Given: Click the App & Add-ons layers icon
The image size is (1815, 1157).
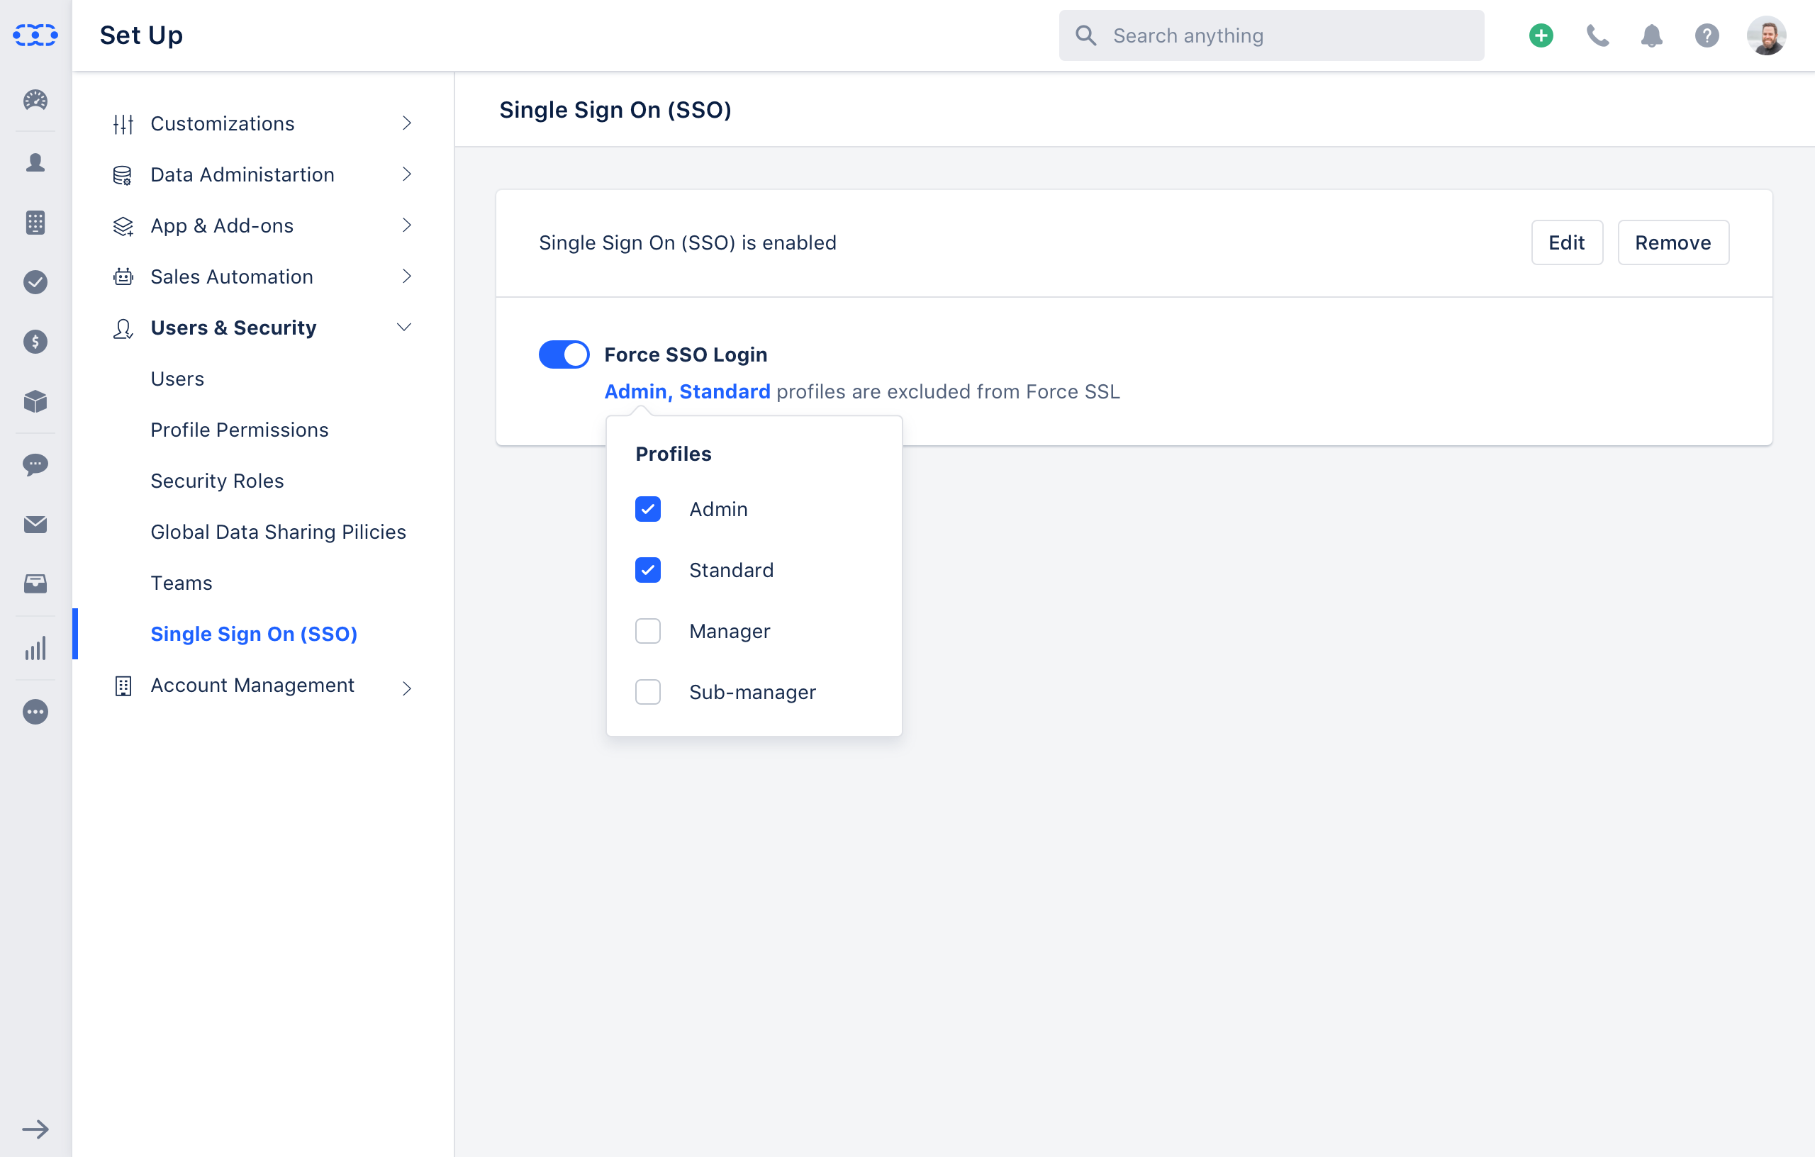Looking at the screenshot, I should point(123,225).
